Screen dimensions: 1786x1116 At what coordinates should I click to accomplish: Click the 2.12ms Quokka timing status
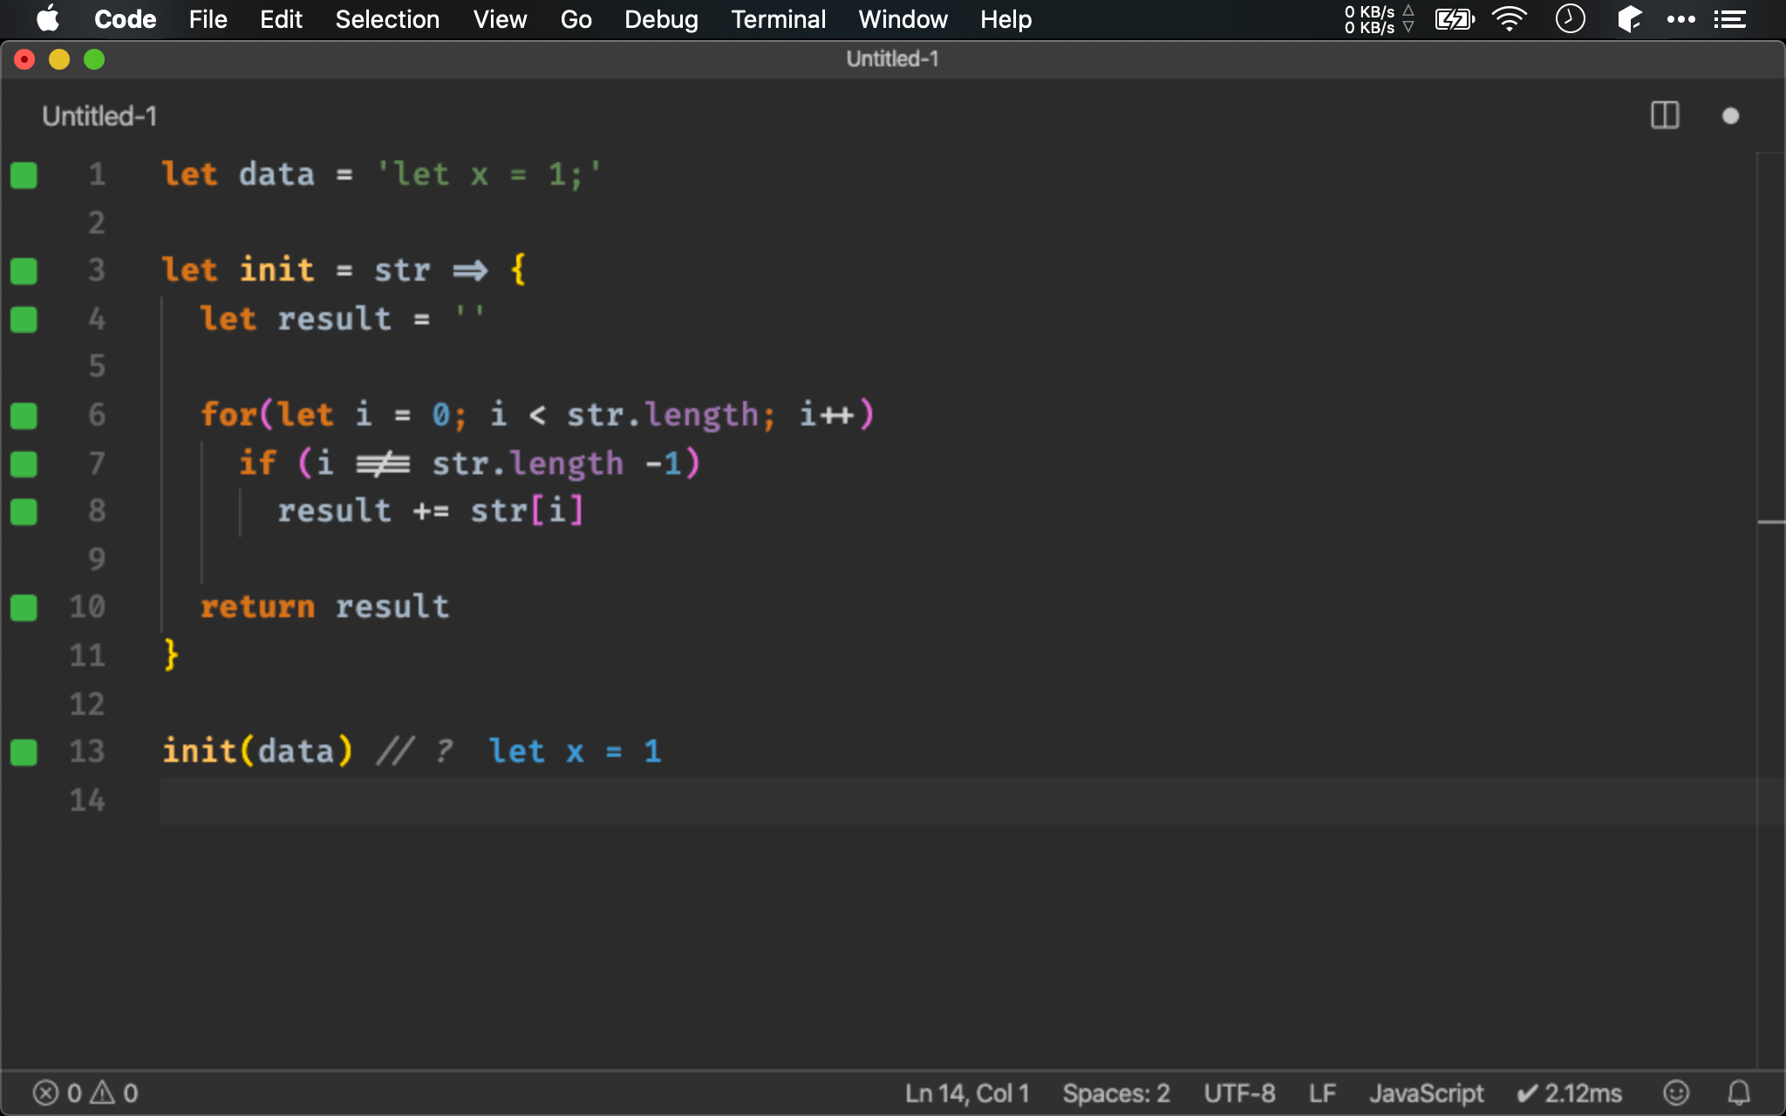tap(1569, 1092)
